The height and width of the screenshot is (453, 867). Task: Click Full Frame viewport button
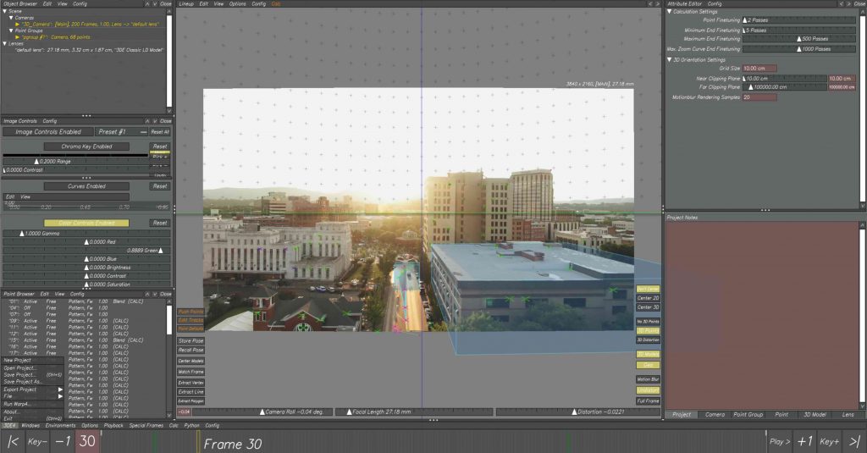[648, 401]
